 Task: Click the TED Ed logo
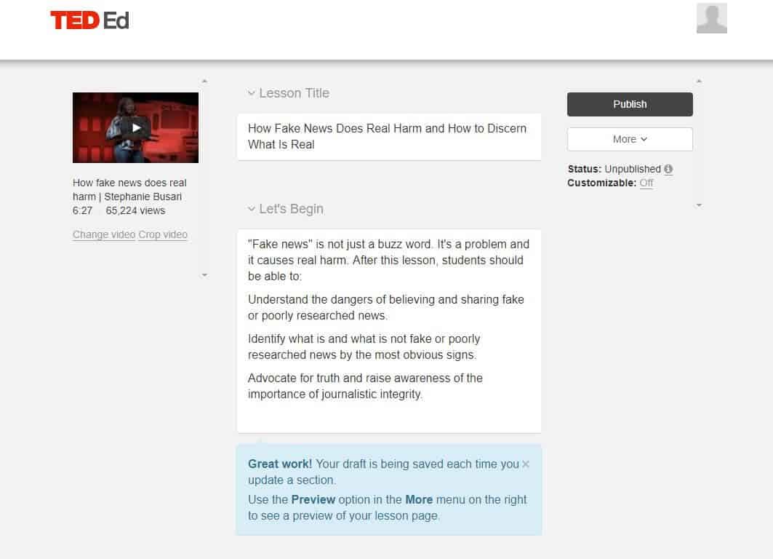(89, 20)
